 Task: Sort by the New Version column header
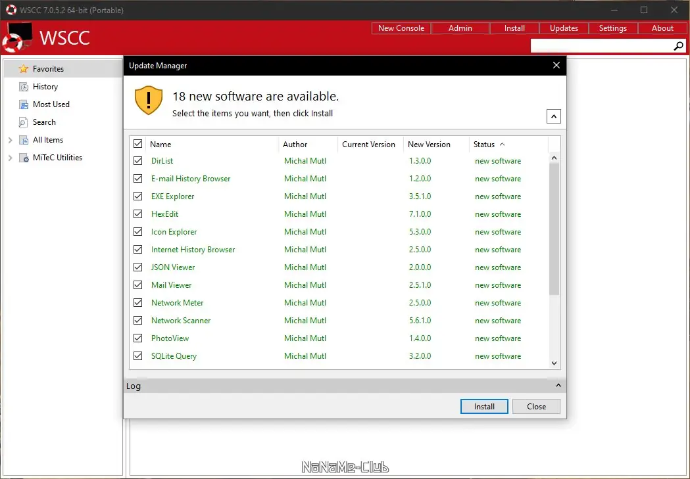click(x=436, y=144)
